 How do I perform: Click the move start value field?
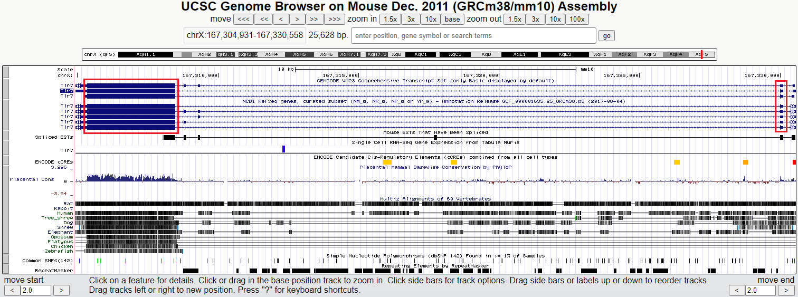(x=36, y=290)
